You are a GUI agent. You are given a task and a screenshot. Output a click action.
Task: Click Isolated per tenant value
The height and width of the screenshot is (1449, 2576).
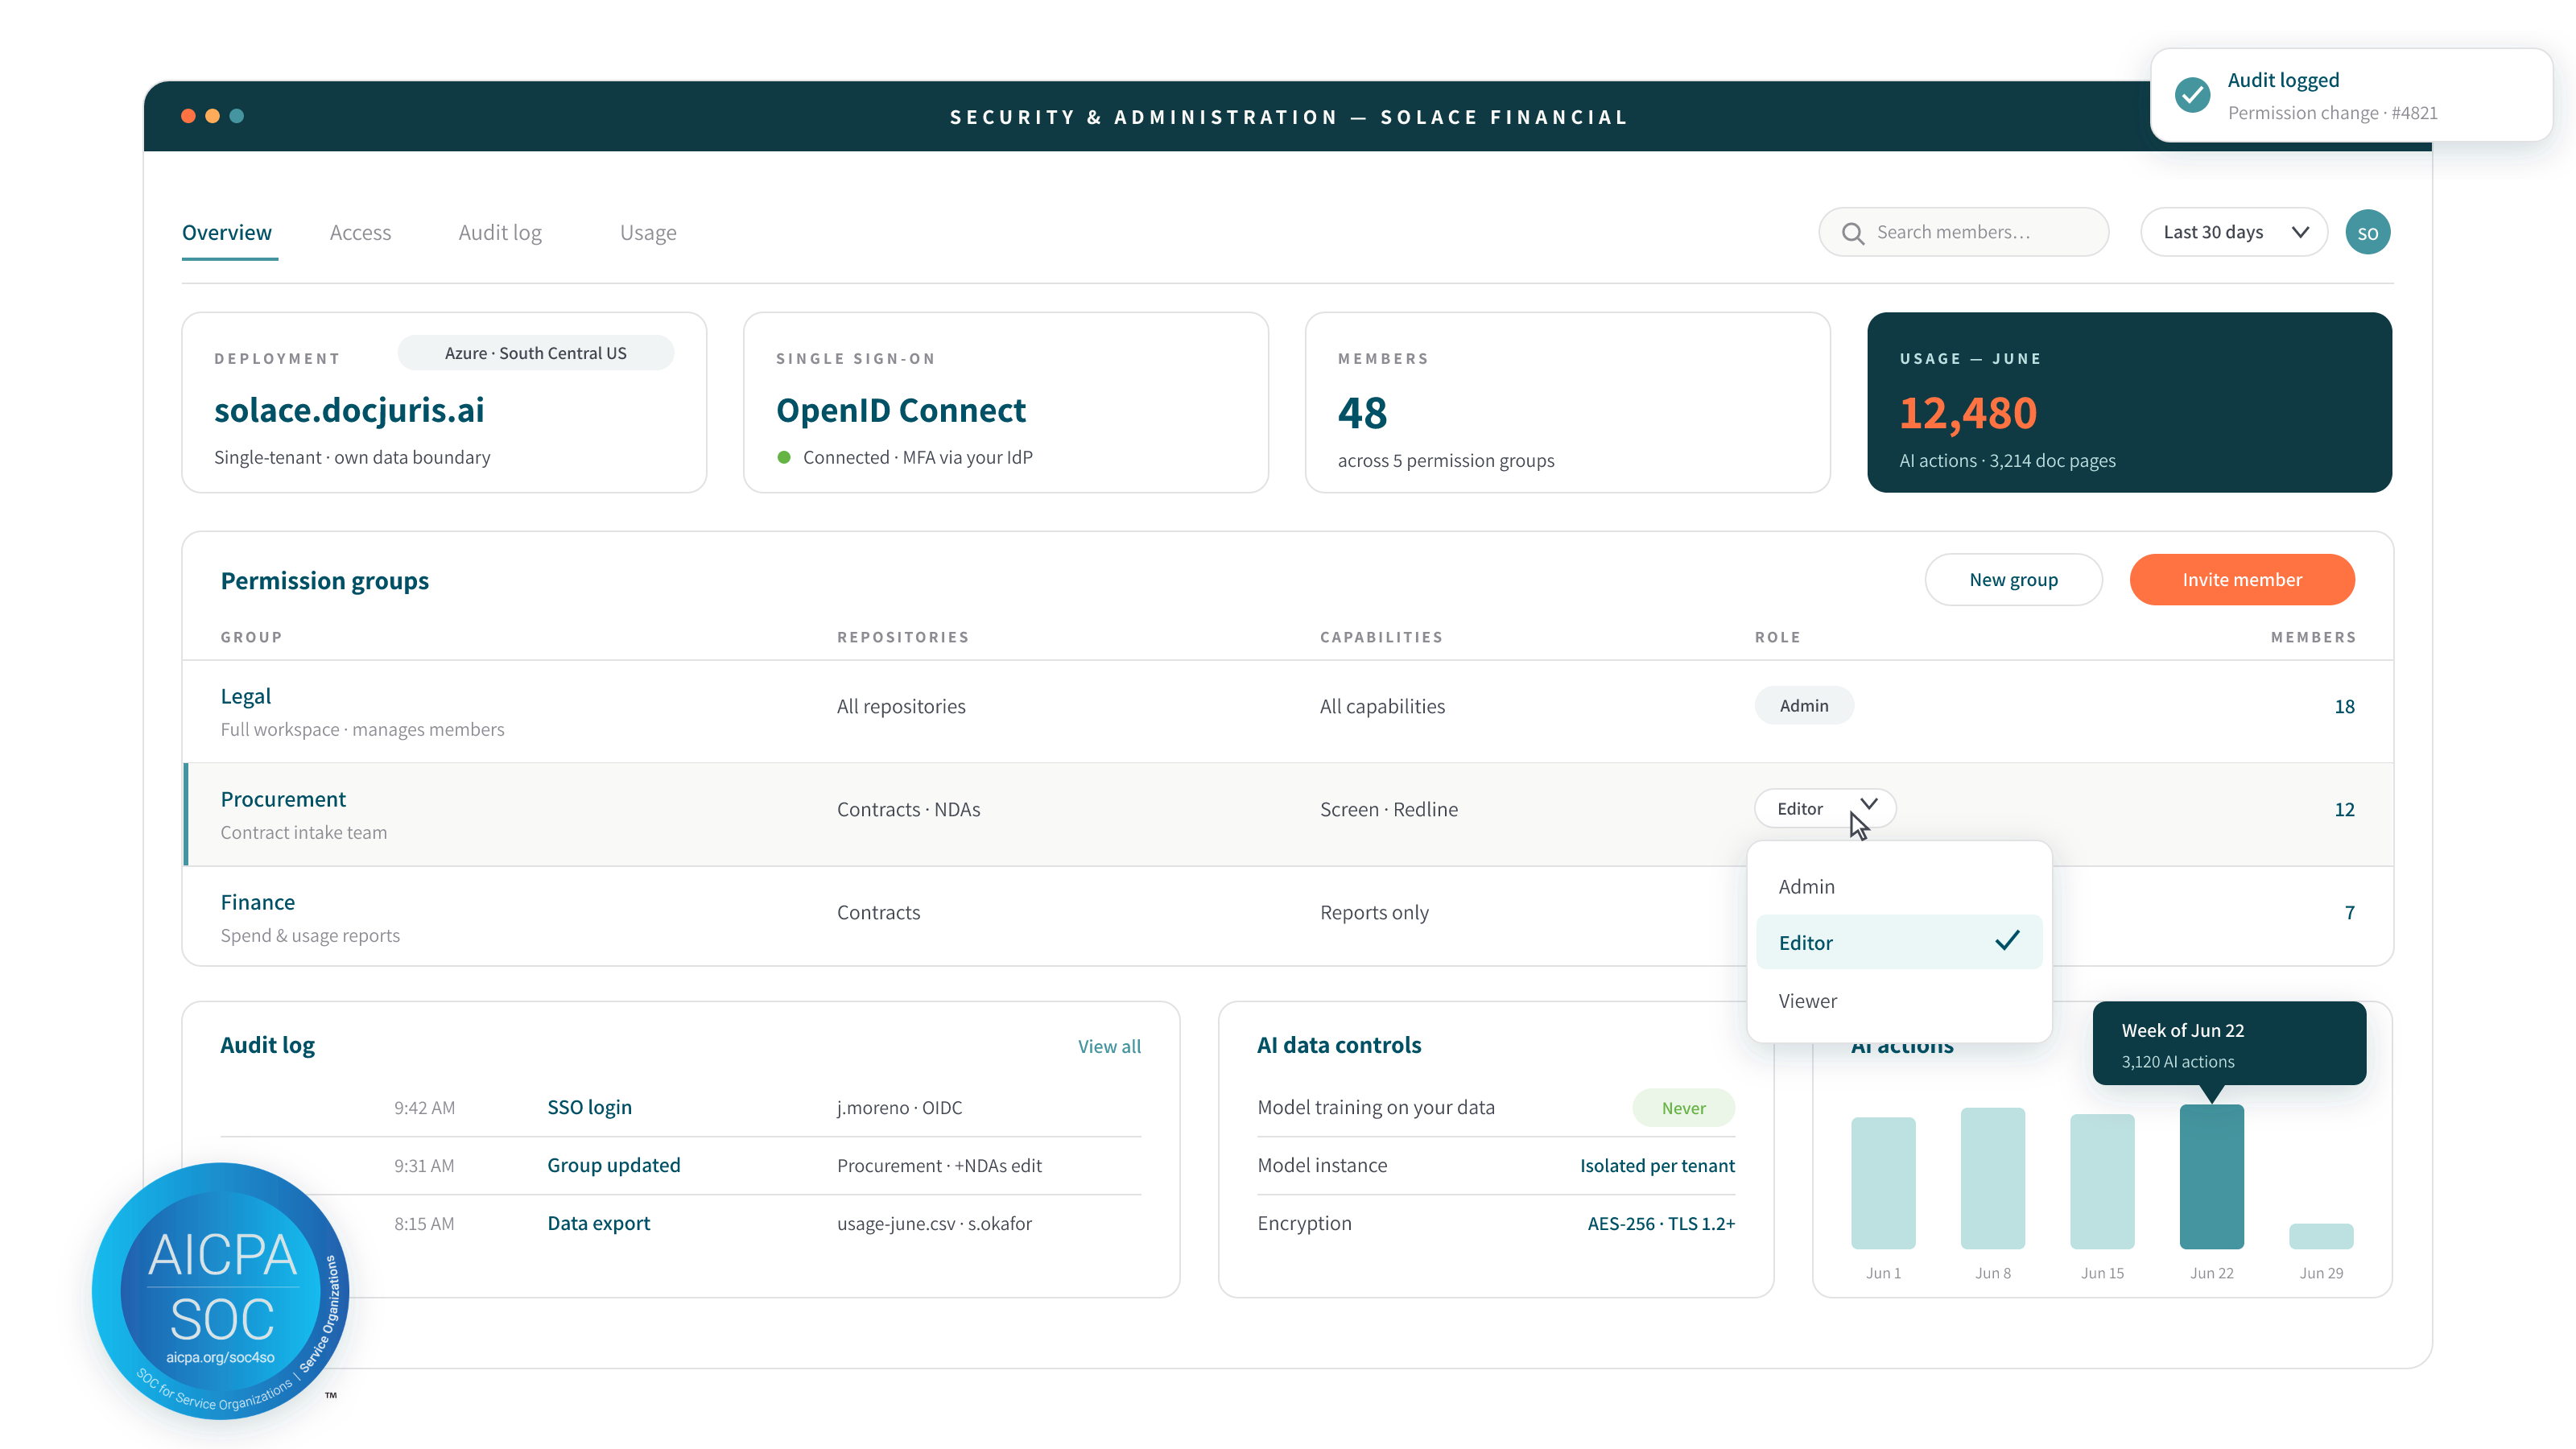tap(1657, 1165)
